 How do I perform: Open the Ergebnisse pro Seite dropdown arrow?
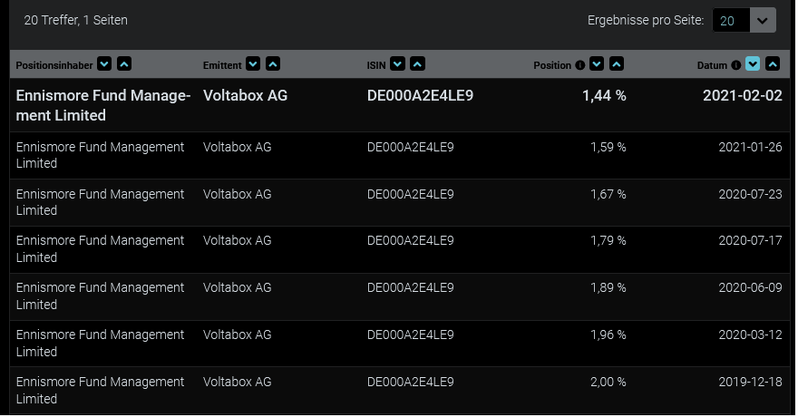[764, 20]
